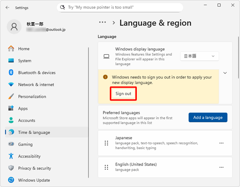Maximize the Settings window
The height and width of the screenshot is (187, 240).
219,5
